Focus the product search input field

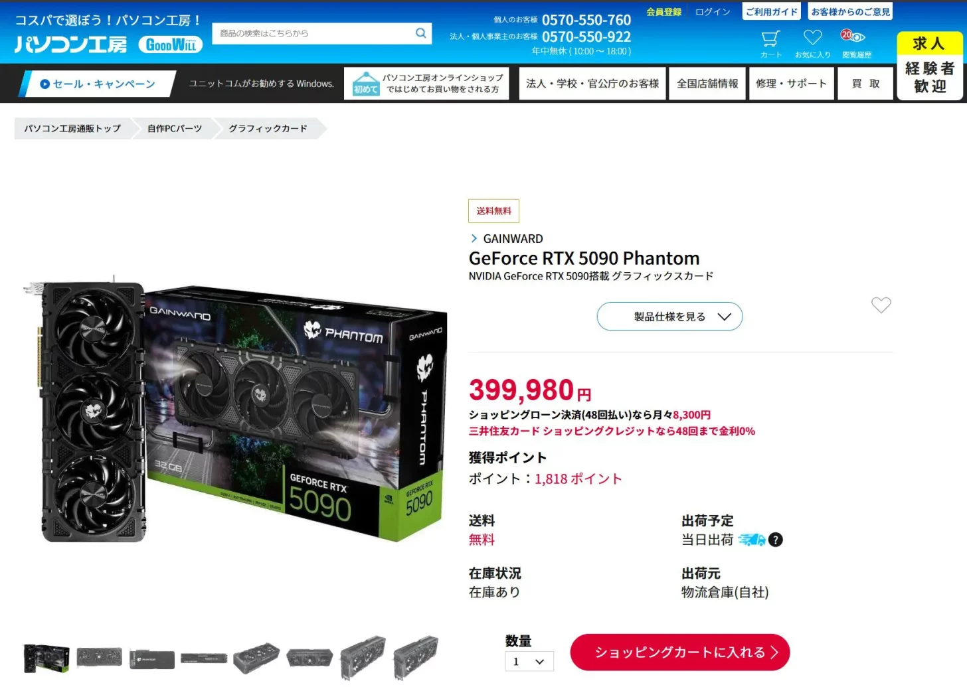312,33
